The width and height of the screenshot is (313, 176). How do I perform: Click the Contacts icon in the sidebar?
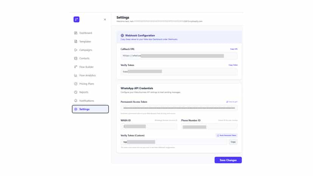click(x=76, y=59)
